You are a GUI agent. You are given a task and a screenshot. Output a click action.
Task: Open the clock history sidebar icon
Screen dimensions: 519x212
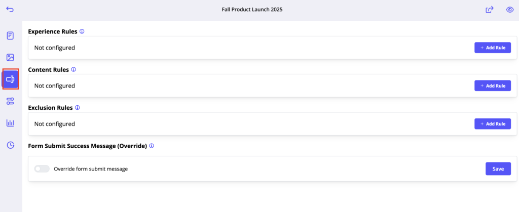tap(10, 145)
